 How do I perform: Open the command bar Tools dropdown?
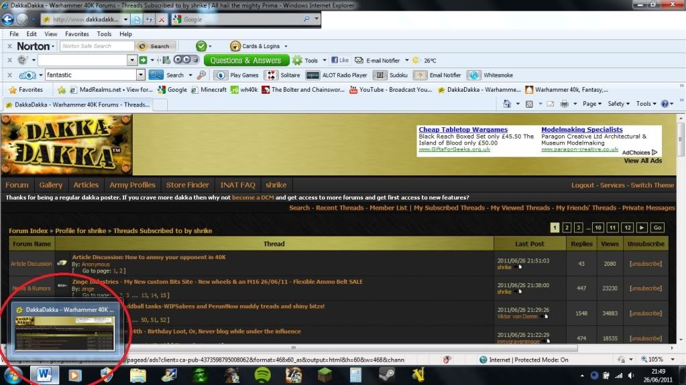point(646,104)
